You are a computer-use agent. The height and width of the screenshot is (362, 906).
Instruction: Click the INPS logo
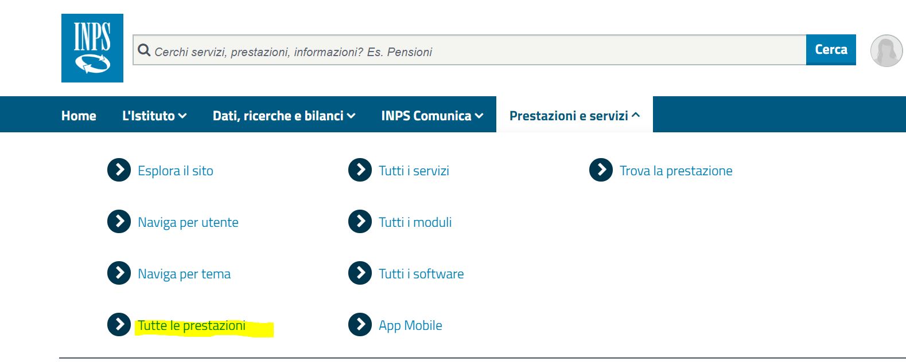(x=92, y=48)
